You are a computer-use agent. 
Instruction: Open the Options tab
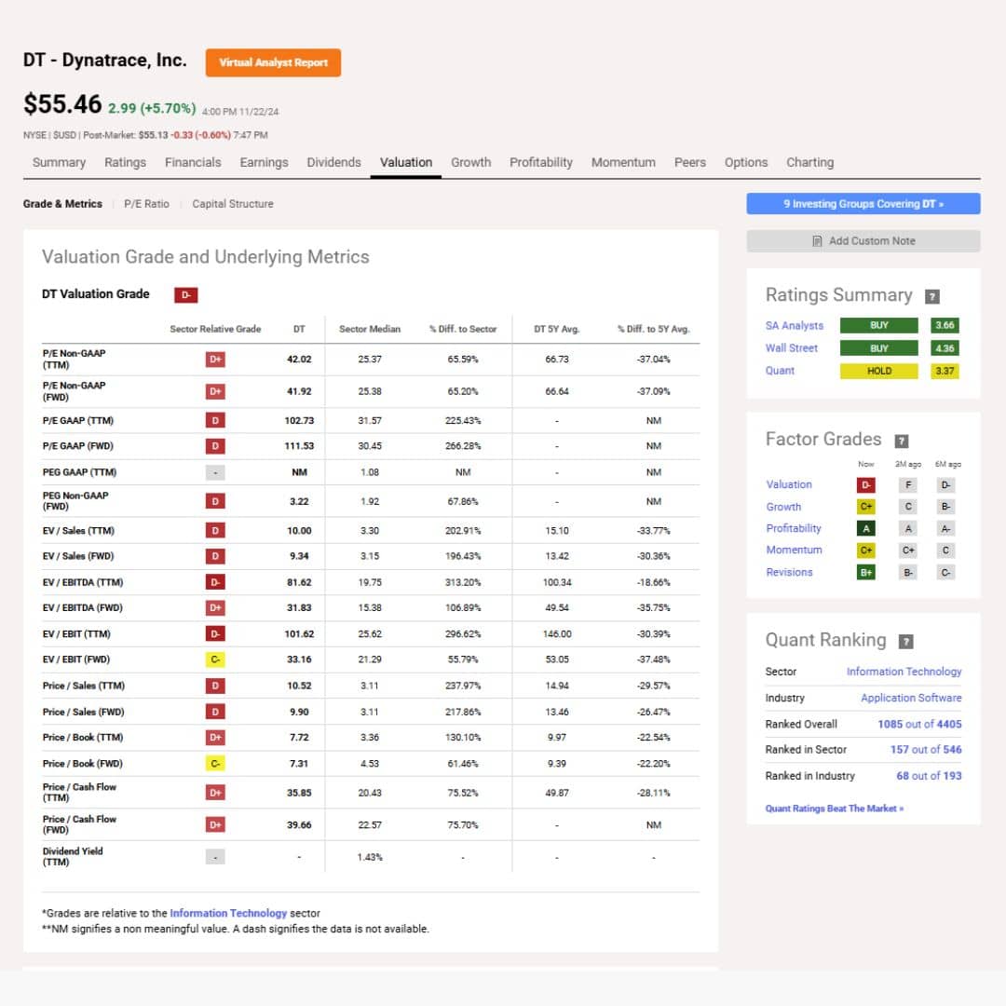click(745, 162)
